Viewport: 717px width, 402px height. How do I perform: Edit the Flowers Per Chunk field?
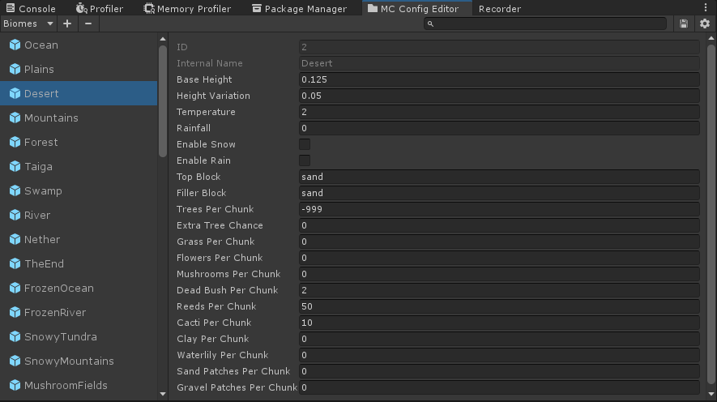(499, 258)
